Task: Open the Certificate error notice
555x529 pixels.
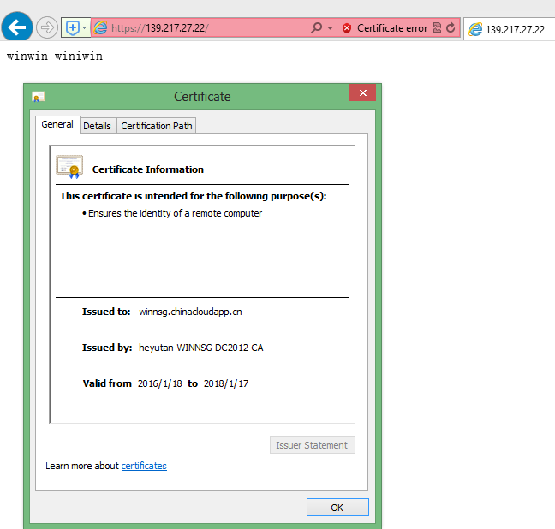Action: (x=392, y=28)
